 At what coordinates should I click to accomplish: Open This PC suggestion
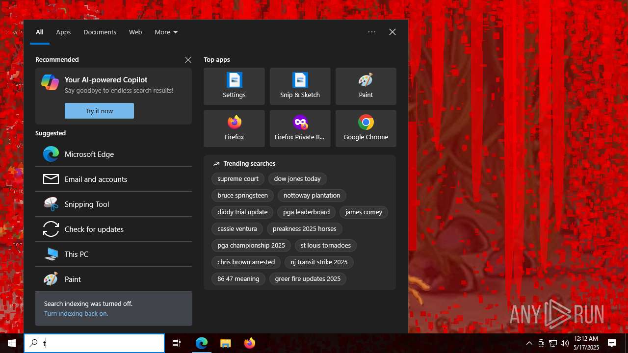(113, 254)
